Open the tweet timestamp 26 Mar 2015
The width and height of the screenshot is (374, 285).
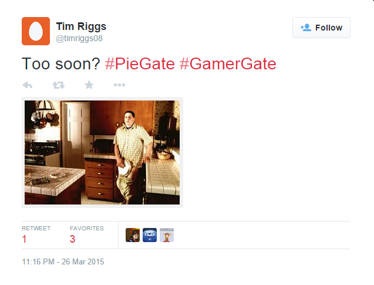click(63, 261)
